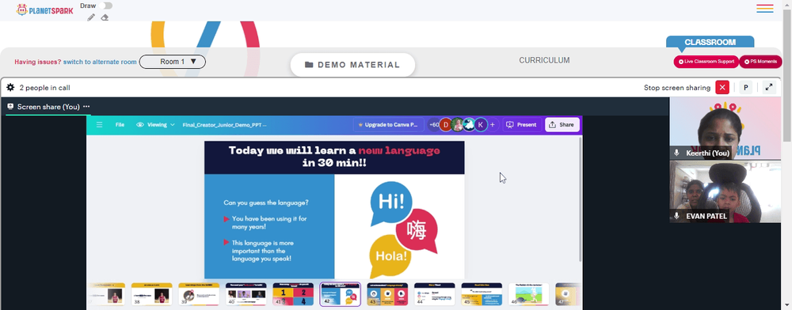This screenshot has width=792, height=310.
Task: Click the Live Classroom Support button
Action: [x=706, y=62]
